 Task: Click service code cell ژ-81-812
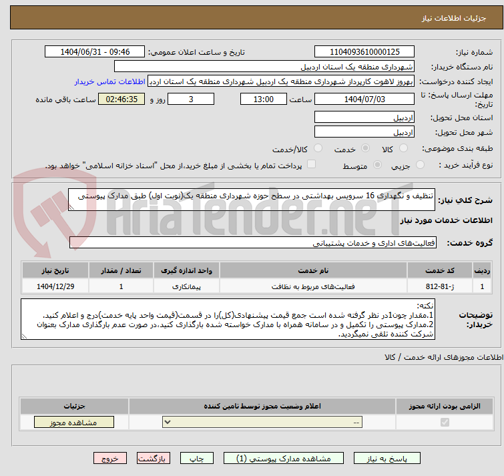click(x=440, y=286)
